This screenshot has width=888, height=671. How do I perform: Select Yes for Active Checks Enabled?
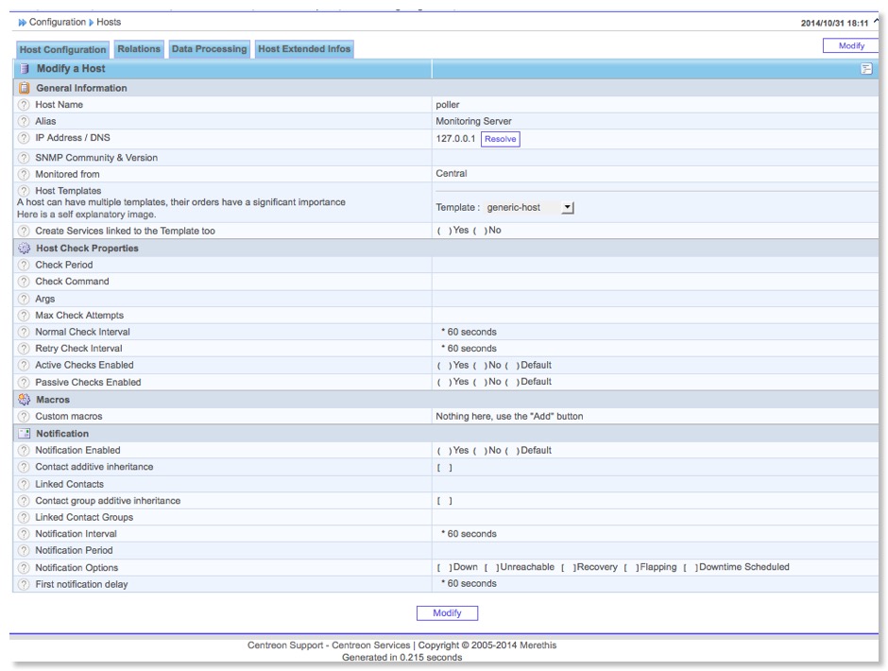443,366
